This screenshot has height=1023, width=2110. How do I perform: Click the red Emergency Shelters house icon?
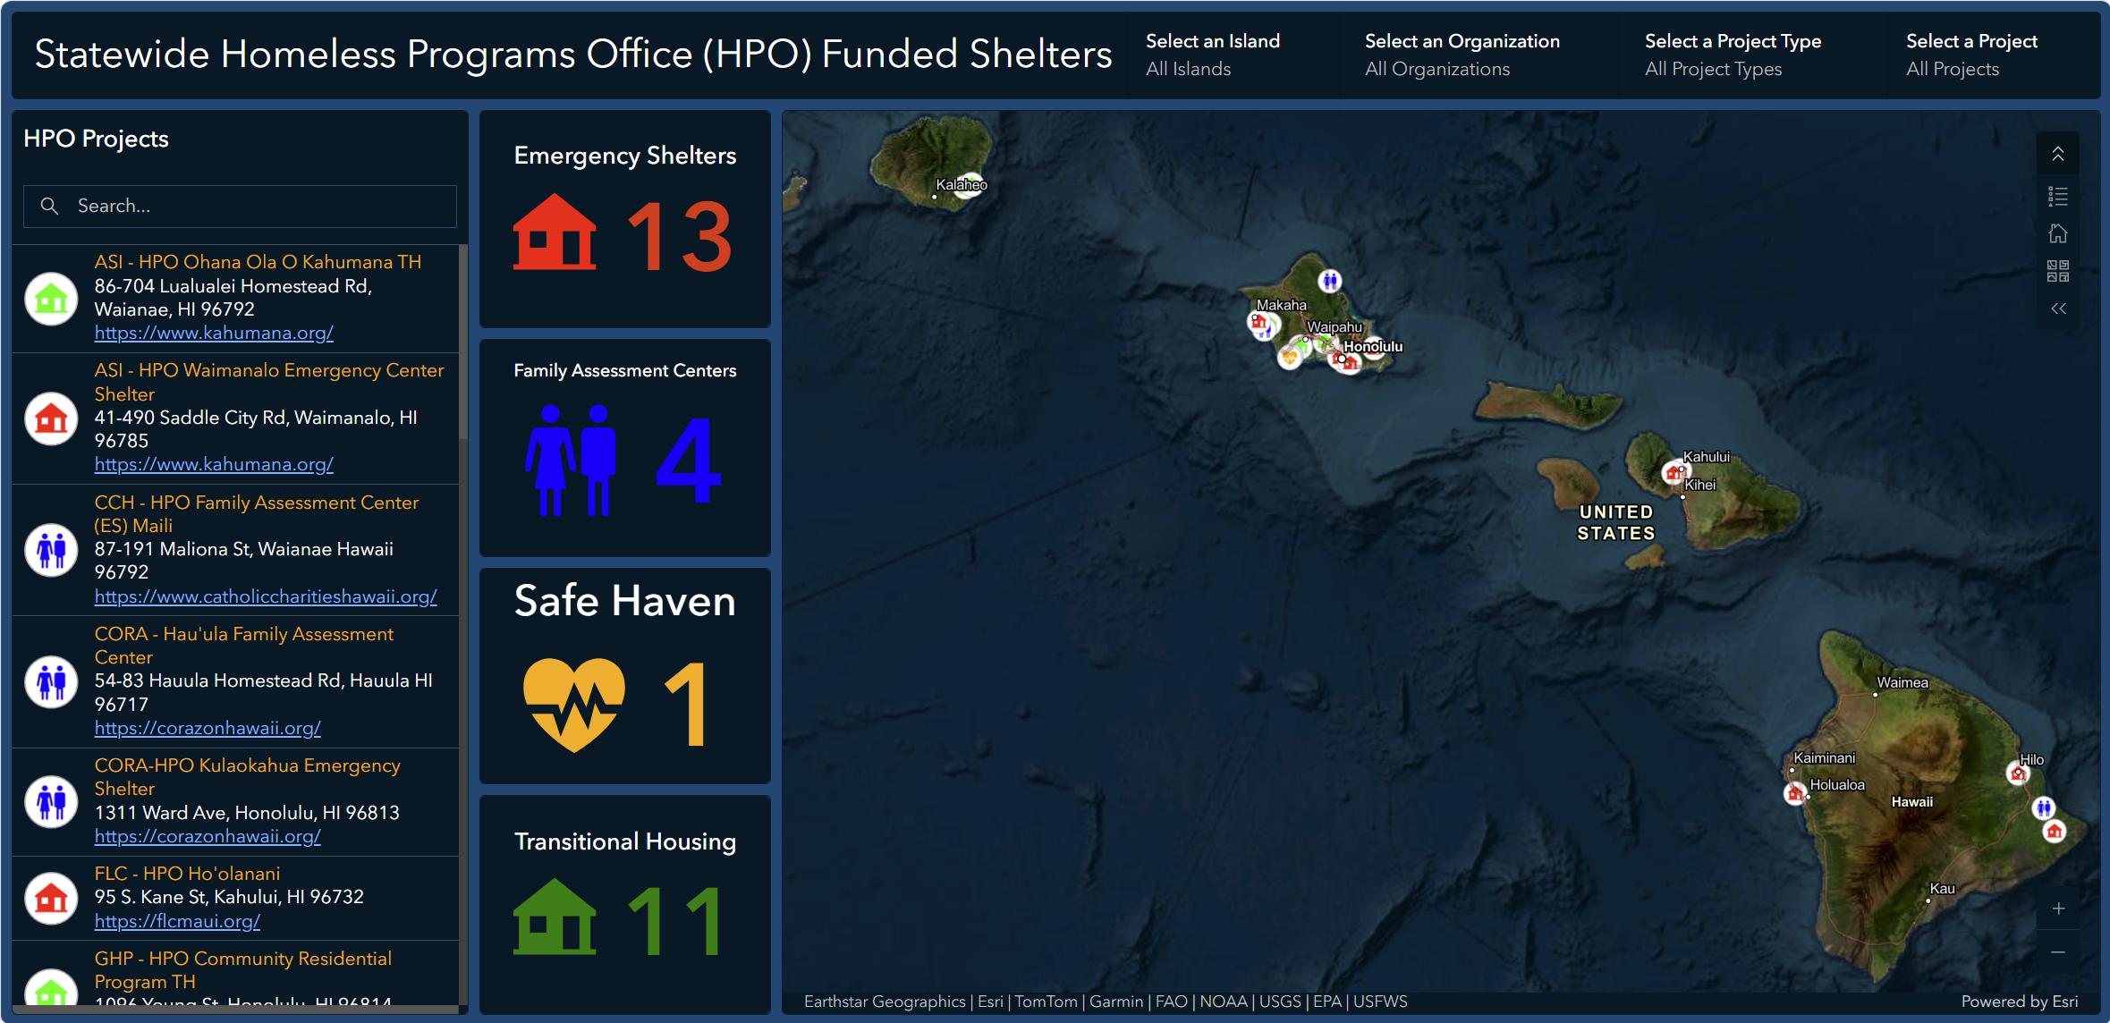click(555, 232)
